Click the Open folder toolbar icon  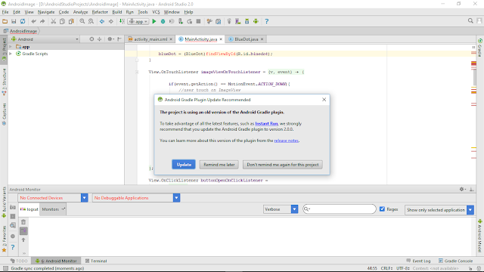(x=5, y=21)
